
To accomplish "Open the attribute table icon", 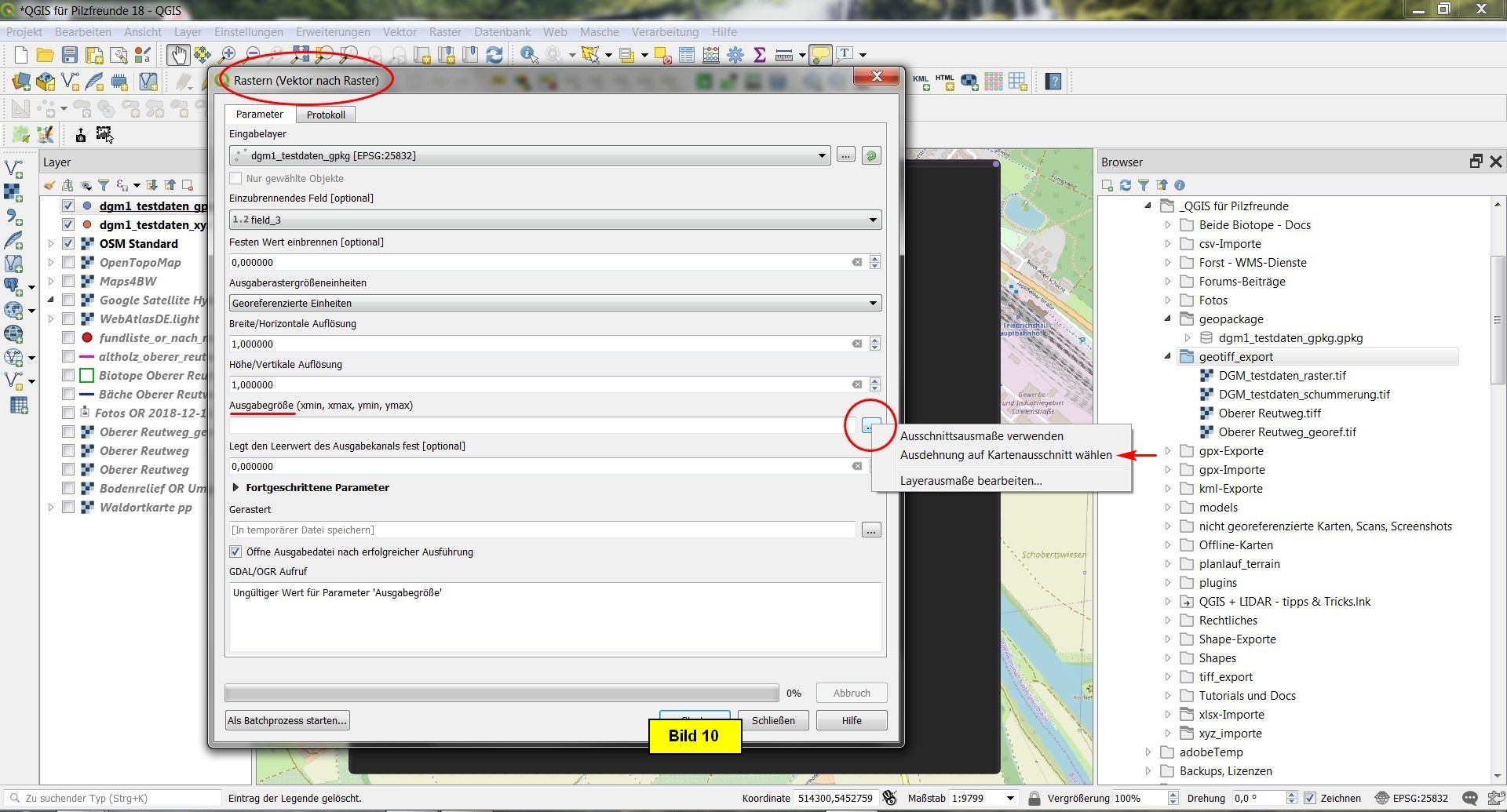I will point(687,55).
